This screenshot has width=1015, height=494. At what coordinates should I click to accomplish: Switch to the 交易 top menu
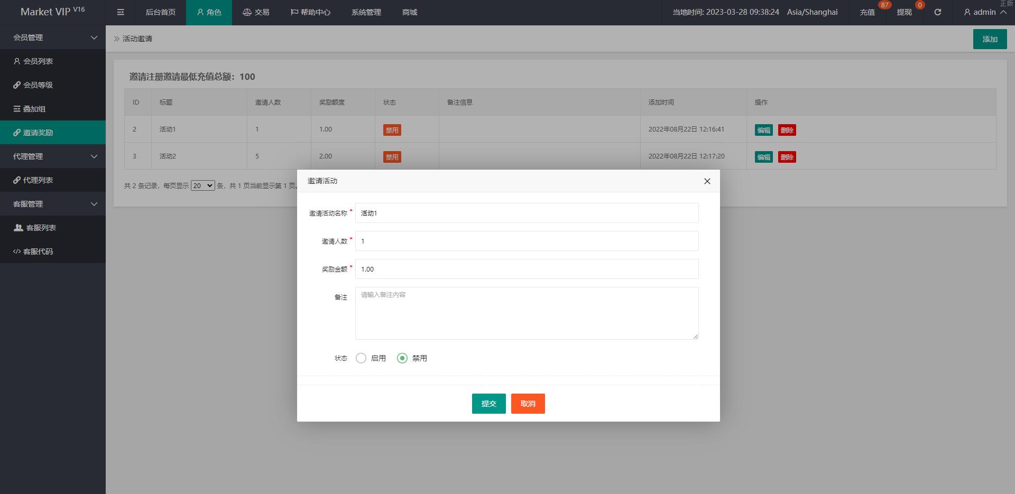coord(256,12)
